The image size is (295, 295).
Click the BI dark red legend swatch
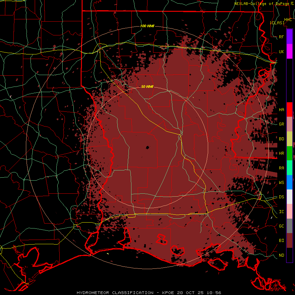(289, 241)
